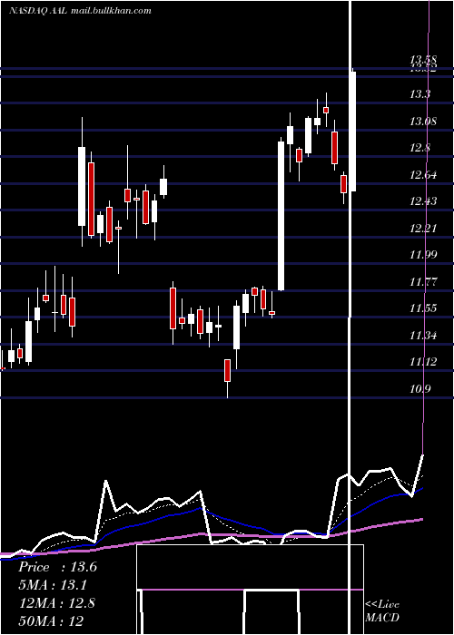
Task: Click the 5MA : 13.1 readout
Action: point(53,585)
